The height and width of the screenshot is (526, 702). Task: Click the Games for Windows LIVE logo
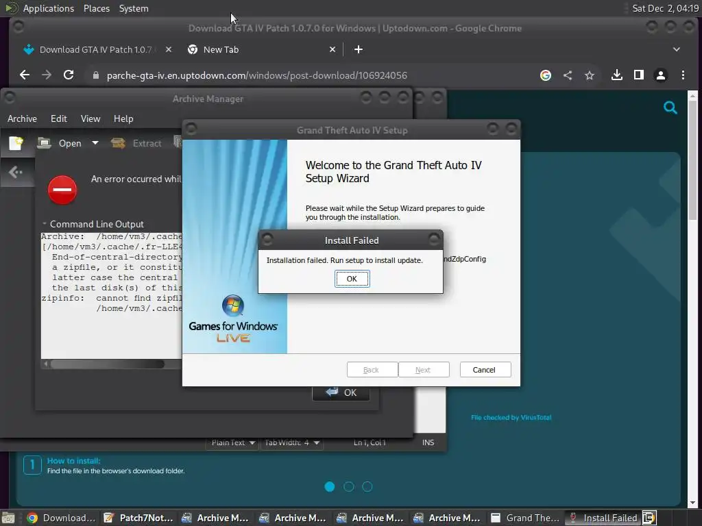[233, 318]
